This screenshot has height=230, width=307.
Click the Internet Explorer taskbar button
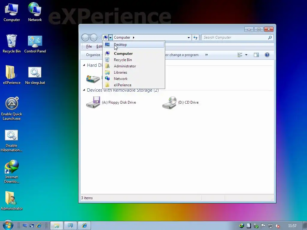84,226
